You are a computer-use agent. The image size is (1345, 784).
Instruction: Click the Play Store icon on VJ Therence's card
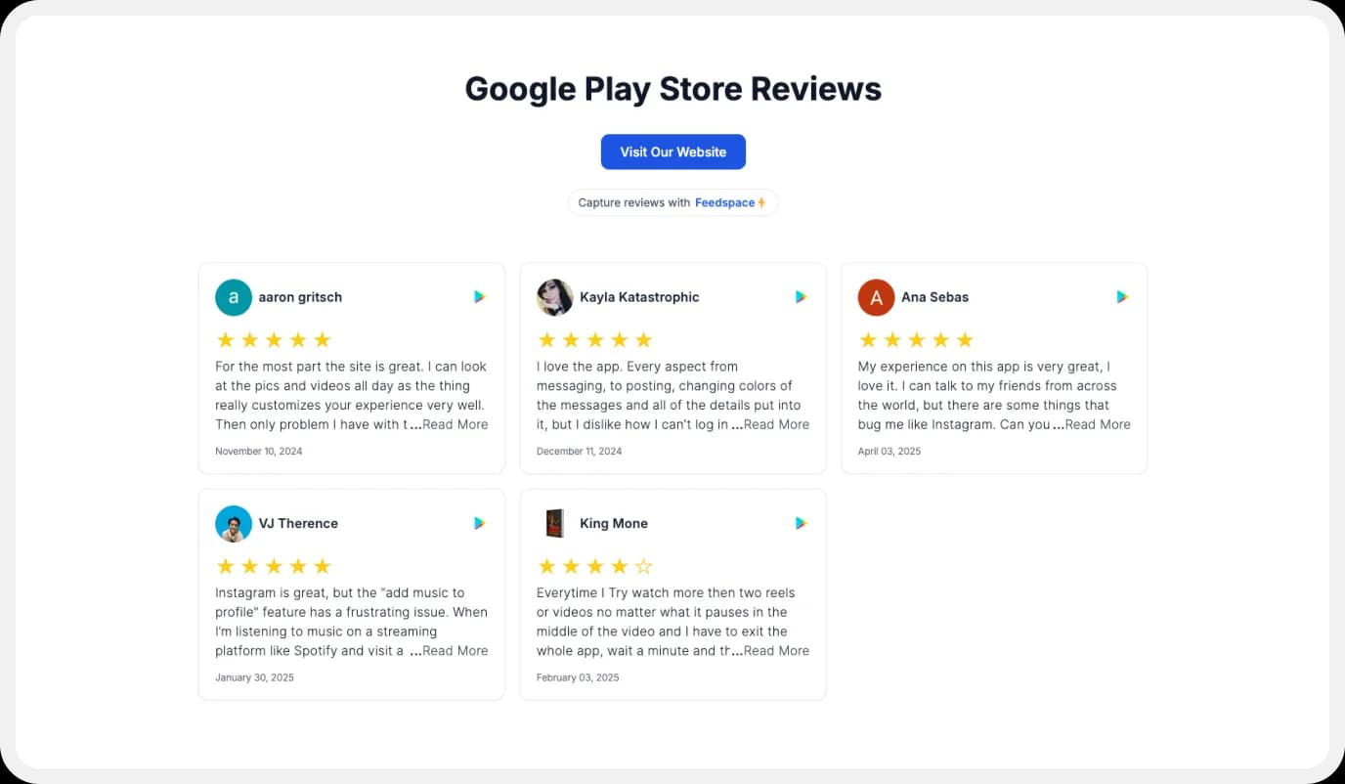pos(479,523)
